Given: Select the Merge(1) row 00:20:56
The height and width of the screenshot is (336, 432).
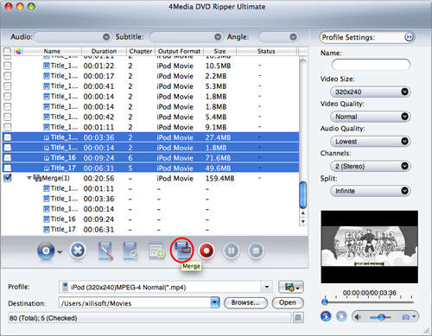Looking at the screenshot, I should click(150, 178).
